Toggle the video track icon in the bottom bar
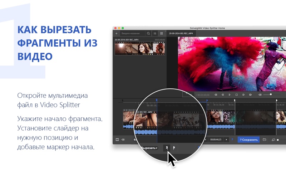This screenshot has width=286, height=179. pyautogui.click(x=117, y=140)
